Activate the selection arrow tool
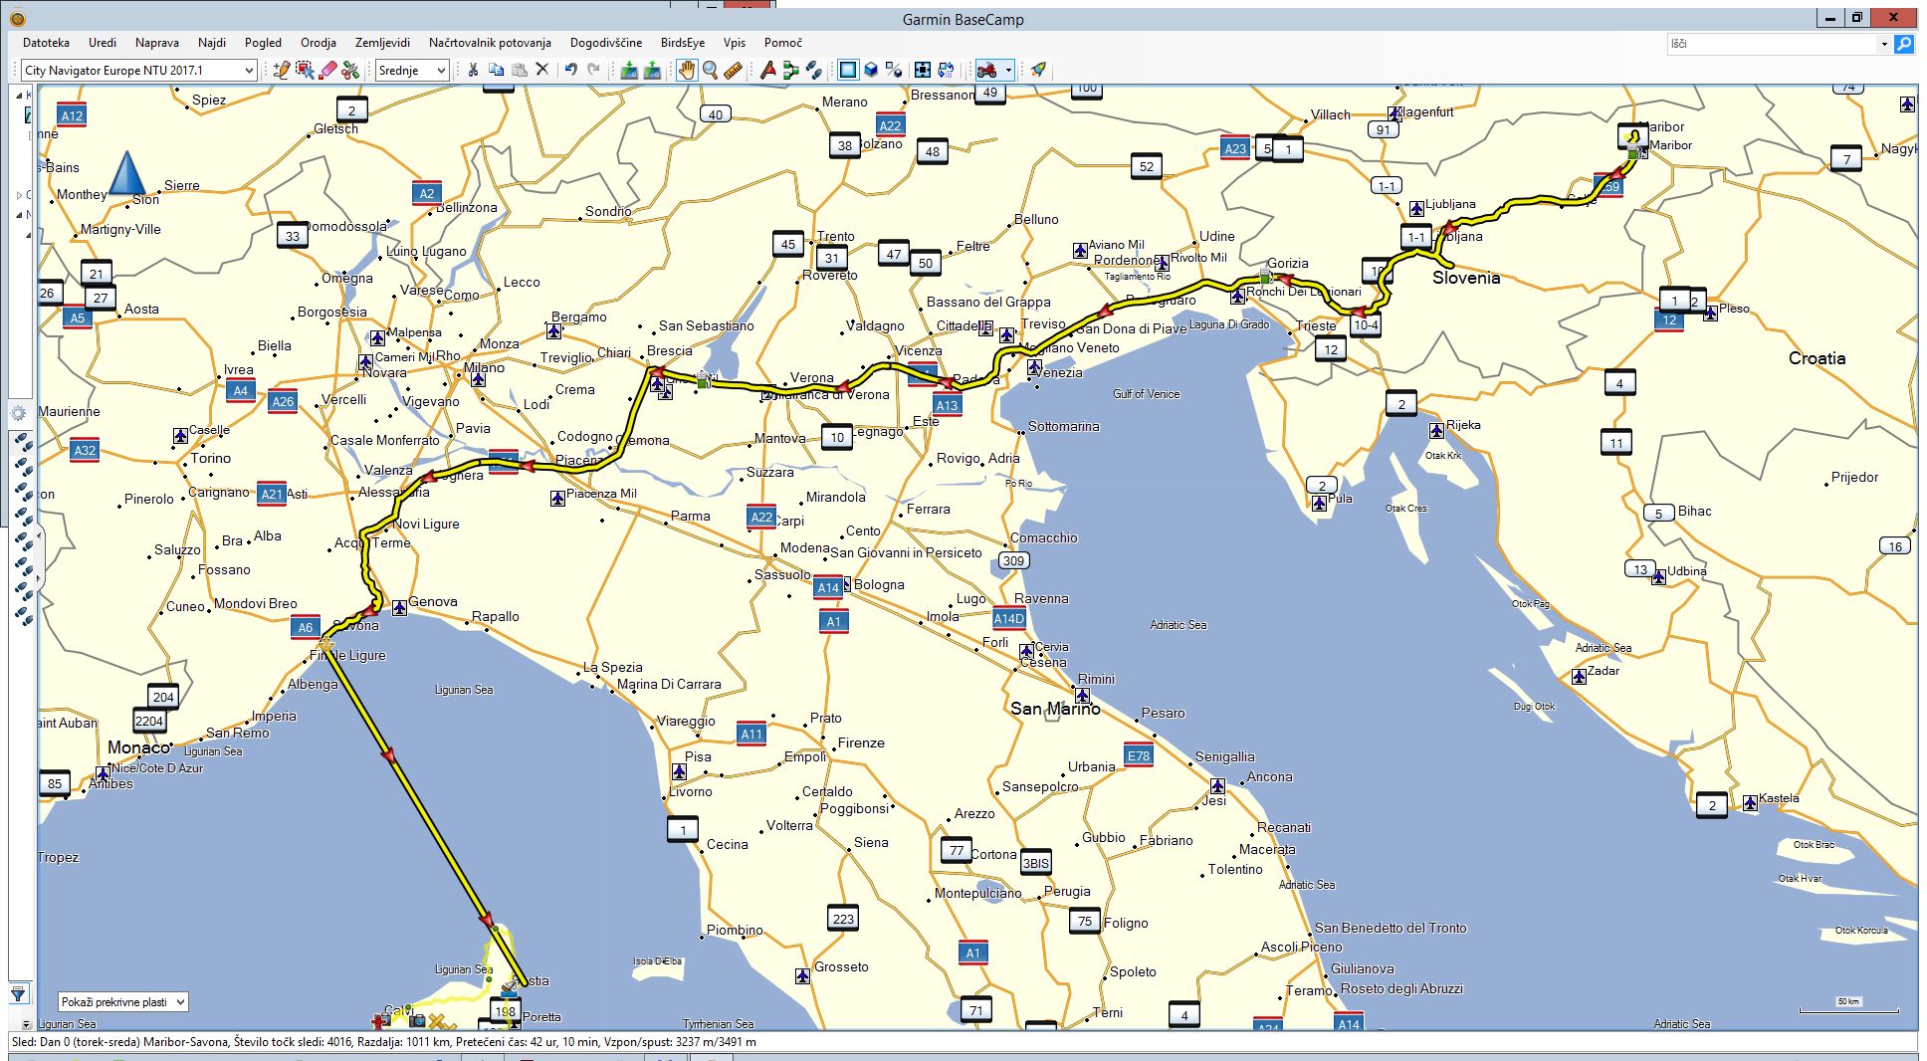The image size is (1927, 1061). point(305,70)
